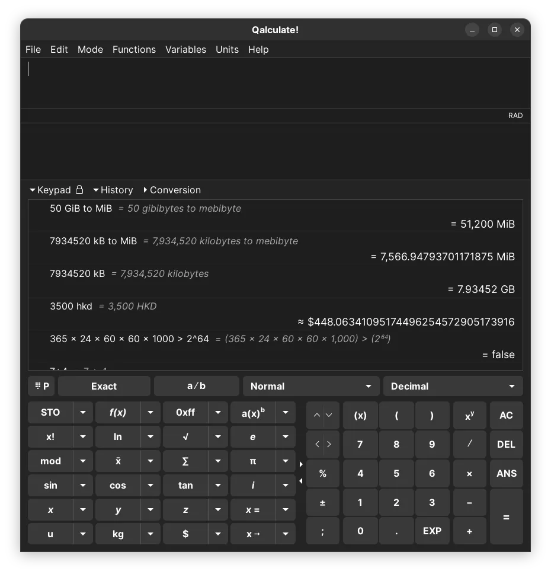
Task: Click the AC clear button
Action: [x=507, y=416]
